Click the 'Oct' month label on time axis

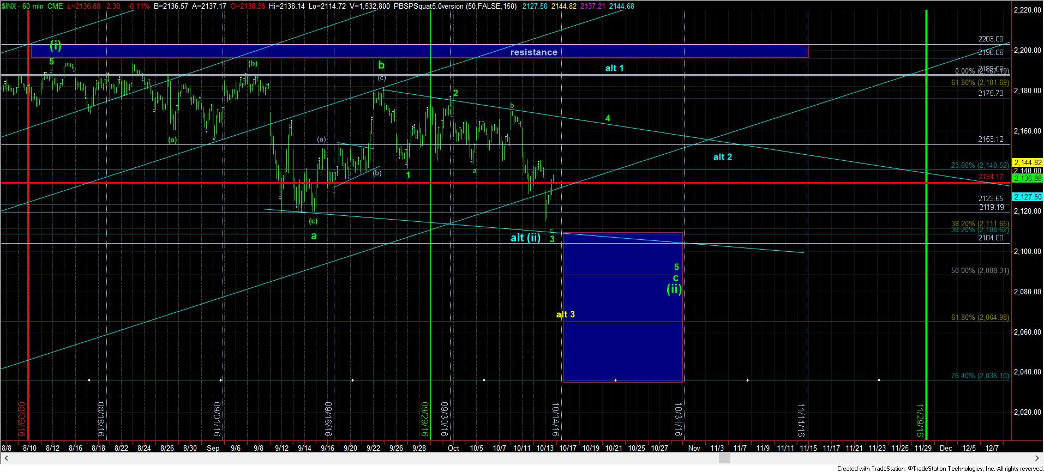click(453, 448)
